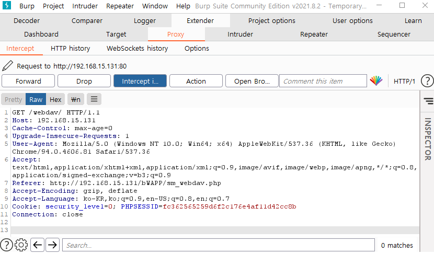The width and height of the screenshot is (434, 254).
Task: Switch to Raw view
Action: (x=36, y=99)
